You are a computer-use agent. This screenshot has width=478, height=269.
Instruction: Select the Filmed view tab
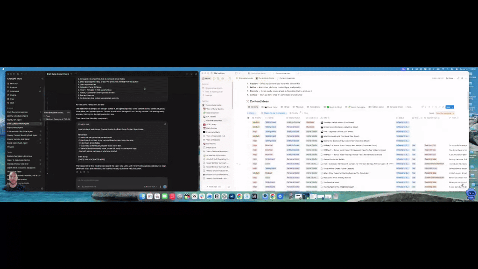[285, 107]
